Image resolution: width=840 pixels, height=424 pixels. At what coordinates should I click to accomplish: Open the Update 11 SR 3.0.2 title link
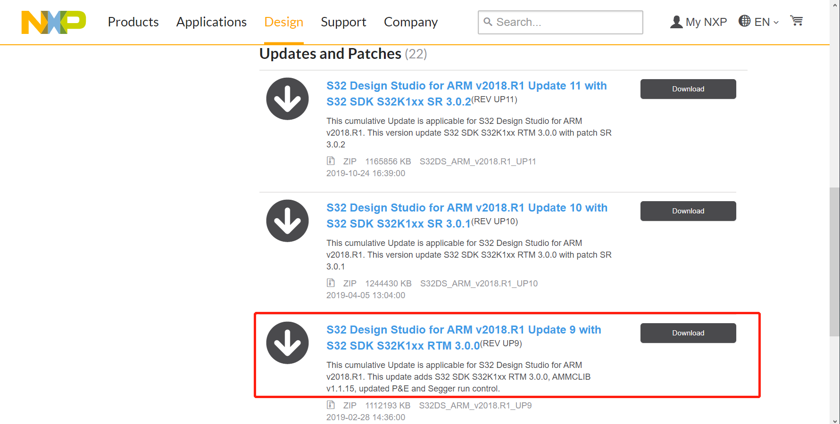466,93
